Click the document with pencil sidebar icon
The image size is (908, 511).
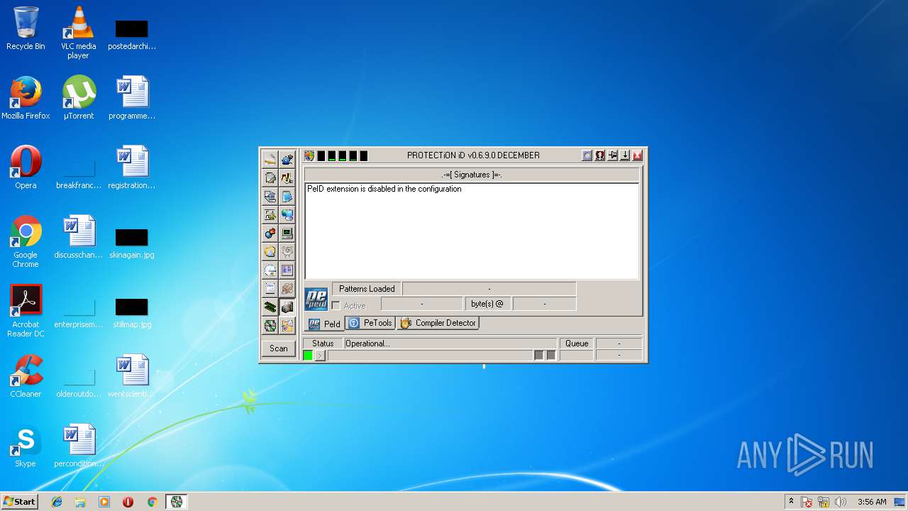270,177
